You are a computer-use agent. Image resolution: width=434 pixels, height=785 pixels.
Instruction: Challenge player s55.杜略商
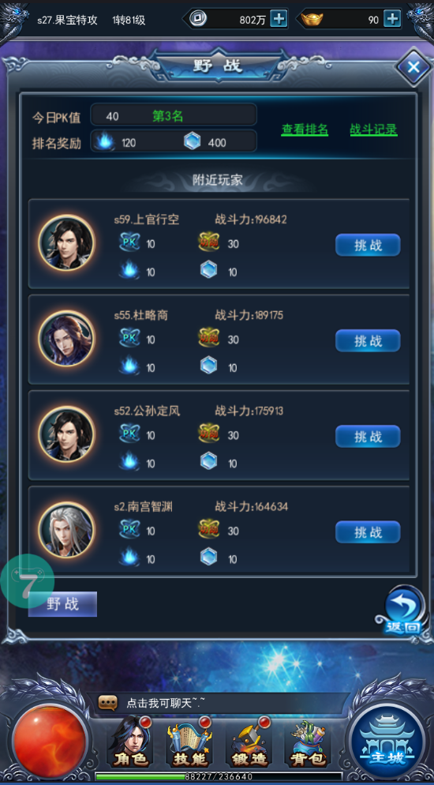(368, 341)
